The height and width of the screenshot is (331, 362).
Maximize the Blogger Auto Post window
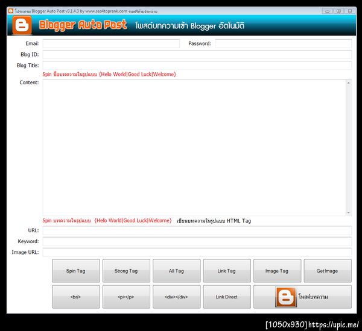[338, 11]
